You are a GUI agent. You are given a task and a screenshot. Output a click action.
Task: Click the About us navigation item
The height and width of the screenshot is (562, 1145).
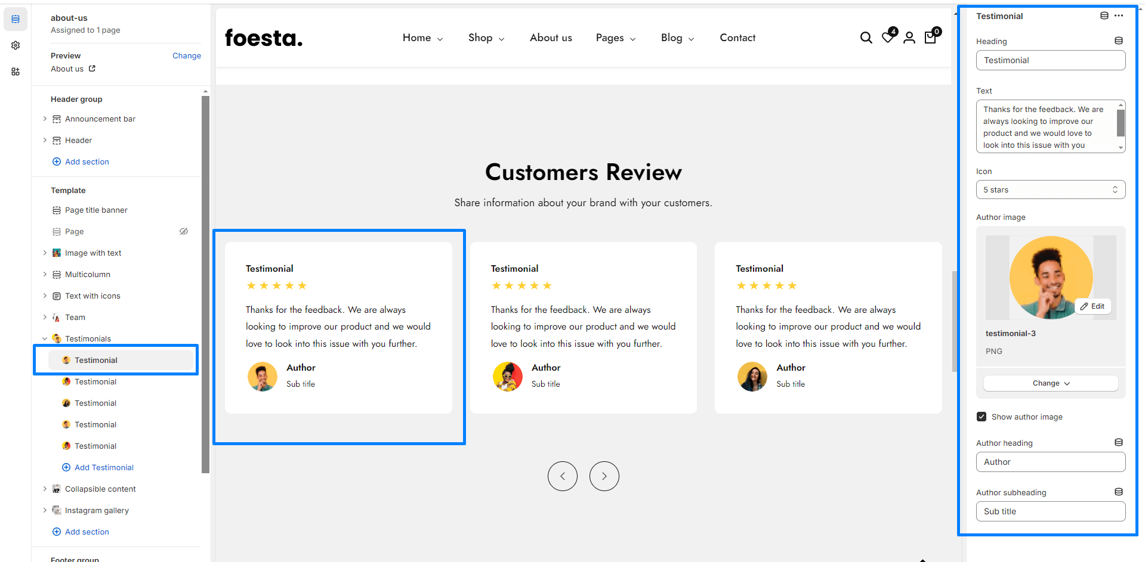(550, 38)
